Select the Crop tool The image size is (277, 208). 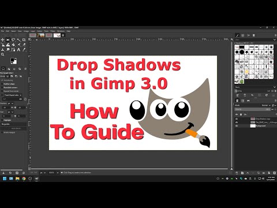pyautogui.click(x=24, y=40)
